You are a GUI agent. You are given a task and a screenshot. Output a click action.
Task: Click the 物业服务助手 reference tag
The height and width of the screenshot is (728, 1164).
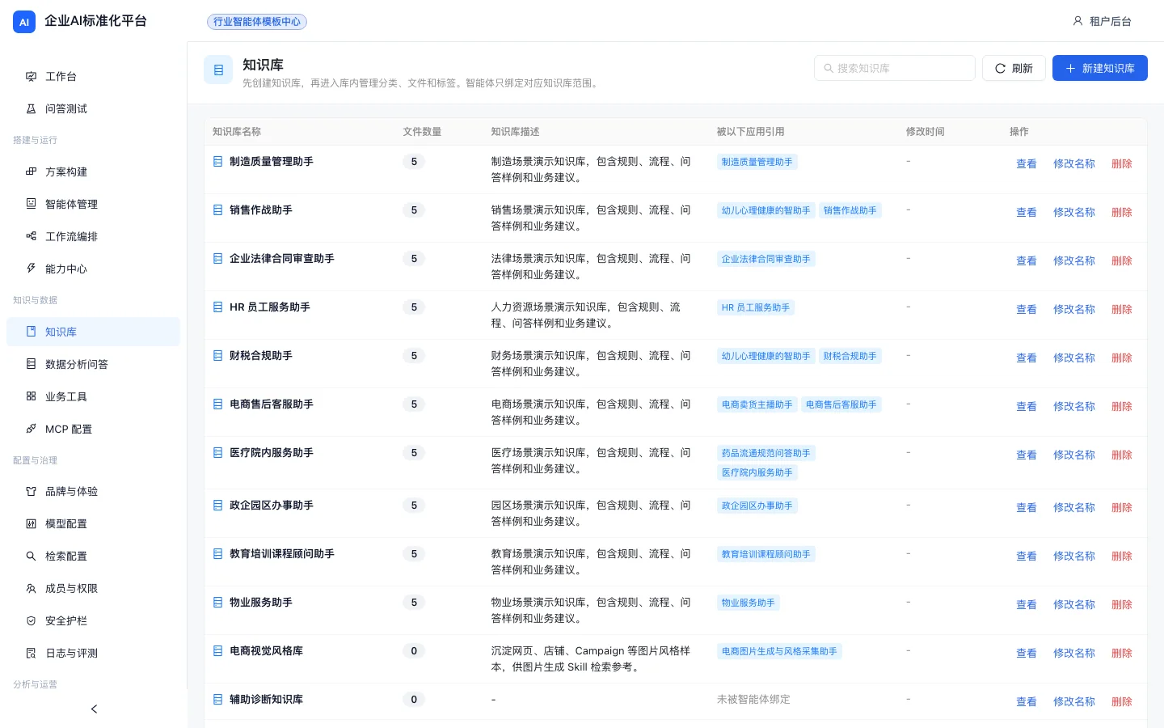pos(748,603)
